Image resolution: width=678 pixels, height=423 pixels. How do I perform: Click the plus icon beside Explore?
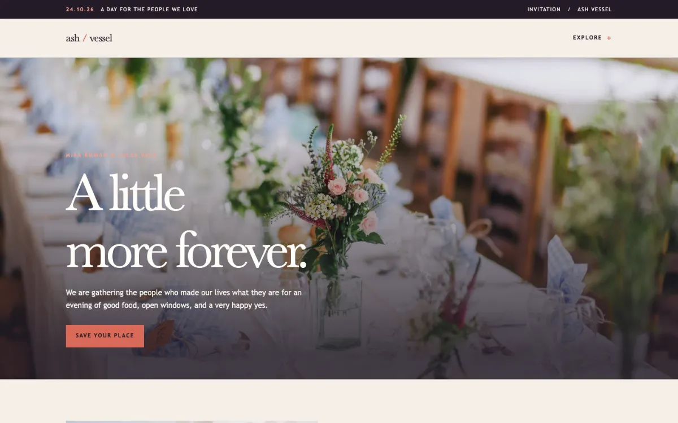(609, 38)
